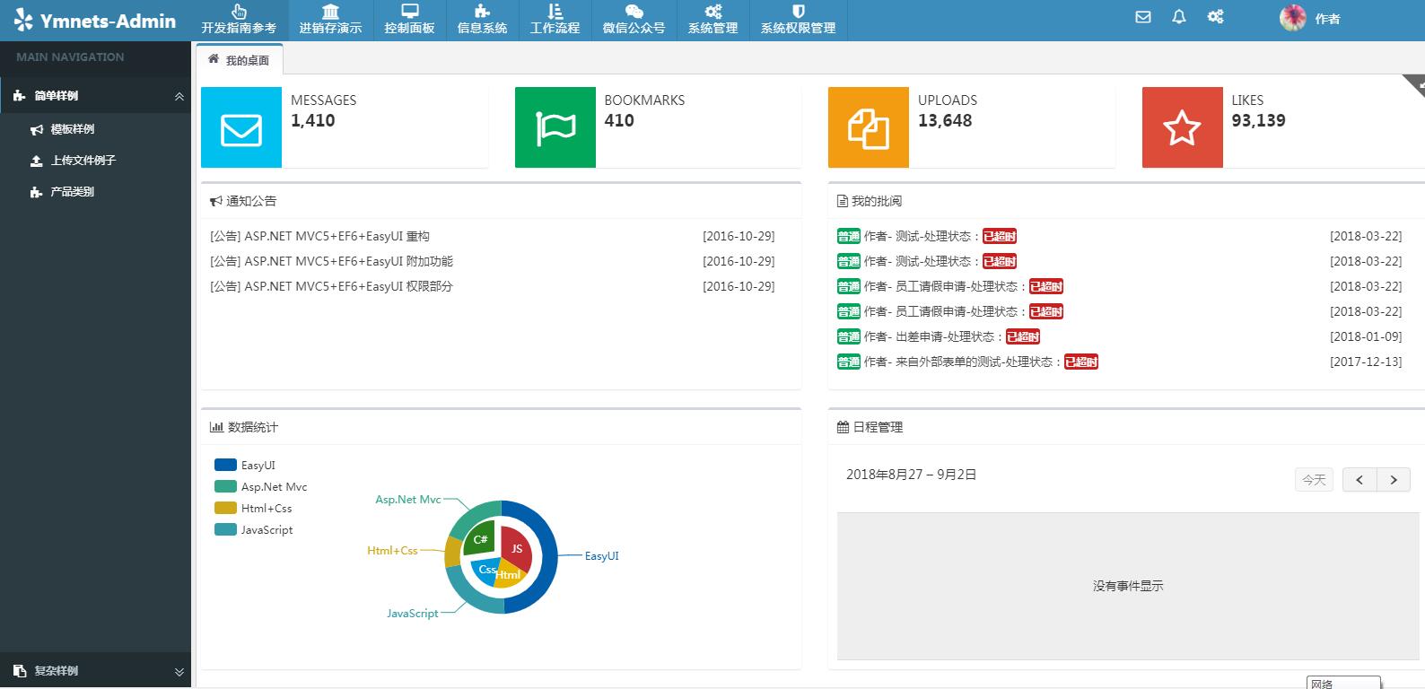Open the 系统管理 top menu
Screen dimensions: 1425x689
pos(712,20)
